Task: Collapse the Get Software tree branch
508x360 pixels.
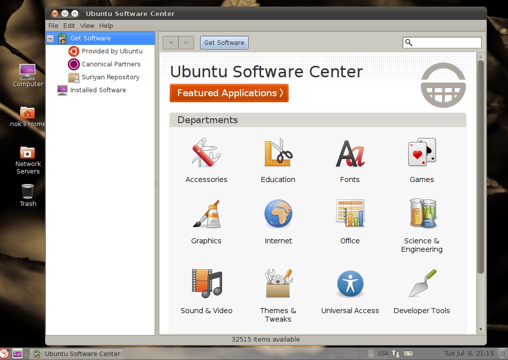Action: (50, 38)
